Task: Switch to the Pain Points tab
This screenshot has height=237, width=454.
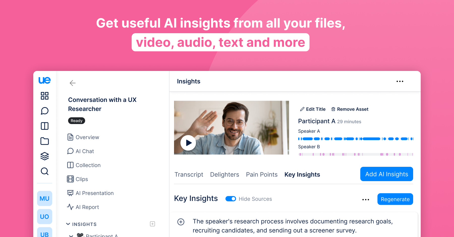Action: 262,175
